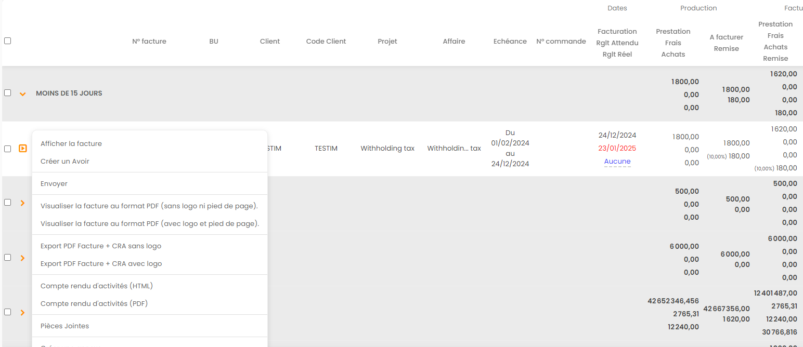Viewport: 803px width, 347px height.
Task: Expand the group row with 42 652 346,456
Action: click(22, 313)
